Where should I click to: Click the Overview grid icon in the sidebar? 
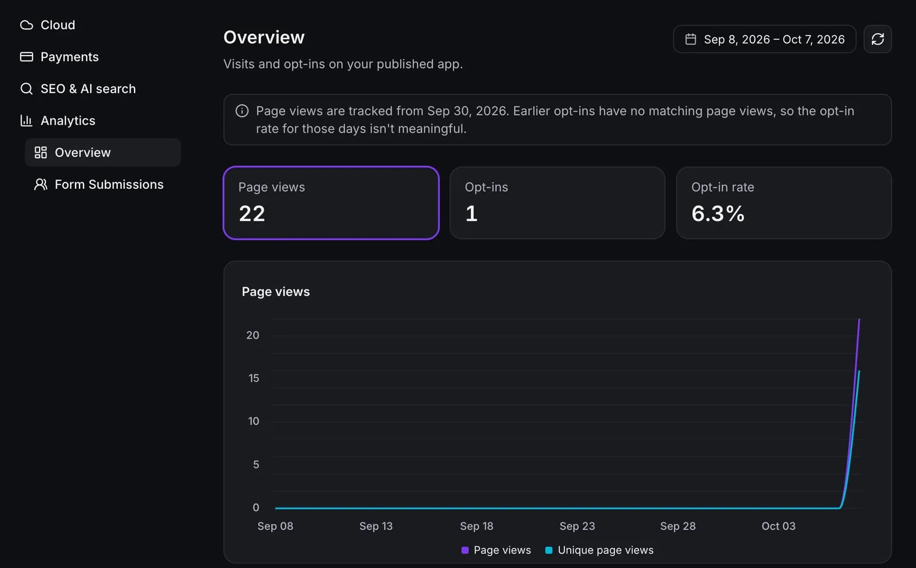(41, 153)
